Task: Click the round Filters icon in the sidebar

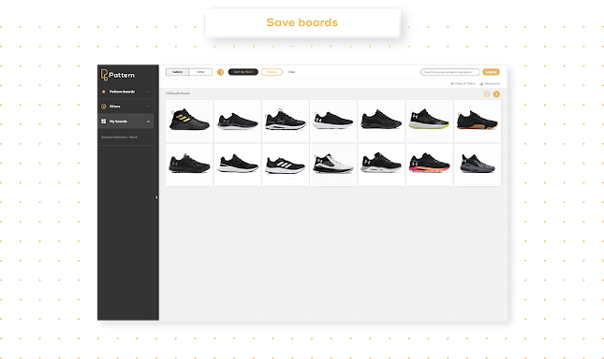Action: (x=103, y=107)
